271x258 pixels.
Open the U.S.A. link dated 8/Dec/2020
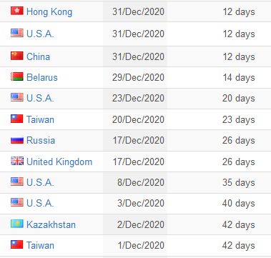point(40,182)
